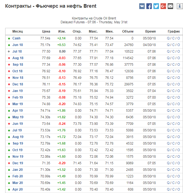Screen dimensions: 183x193
Task: Click gray arrow next to Jul 18
Action: pos(9,51)
